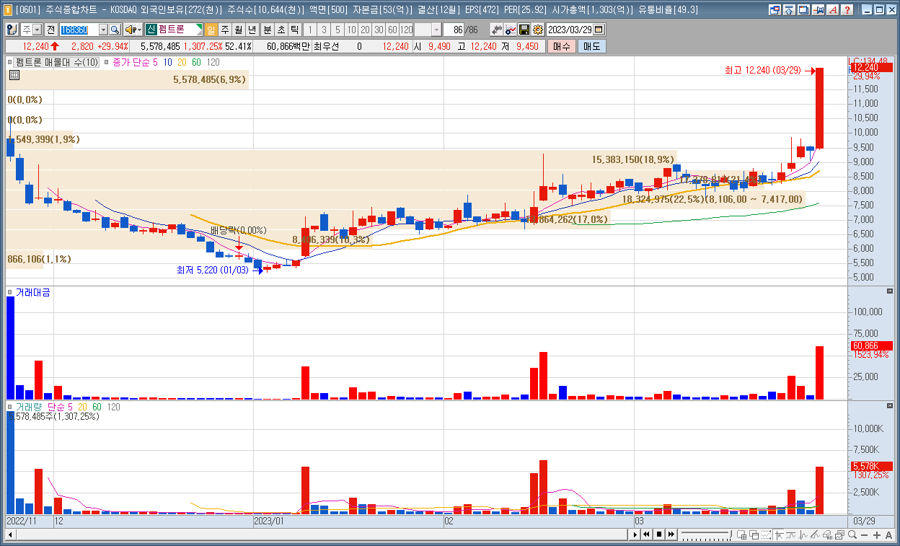Select interval 30 button
This screenshot has width=900, height=546.
[x=379, y=30]
